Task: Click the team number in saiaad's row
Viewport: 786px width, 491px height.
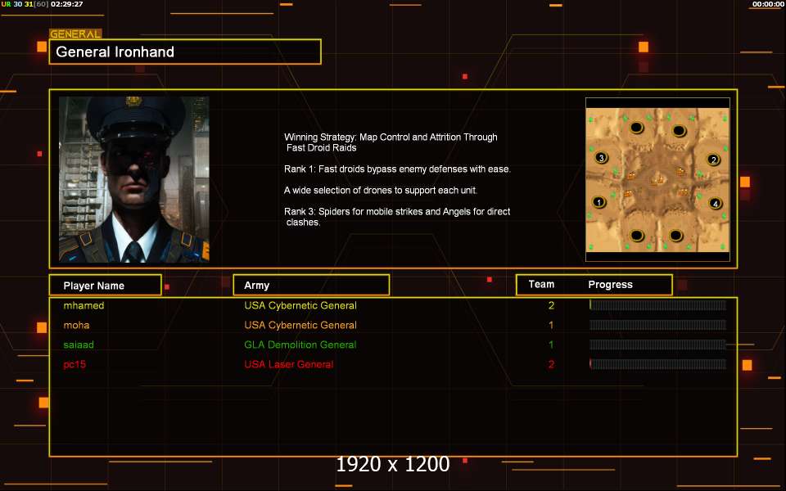Action: click(x=551, y=345)
